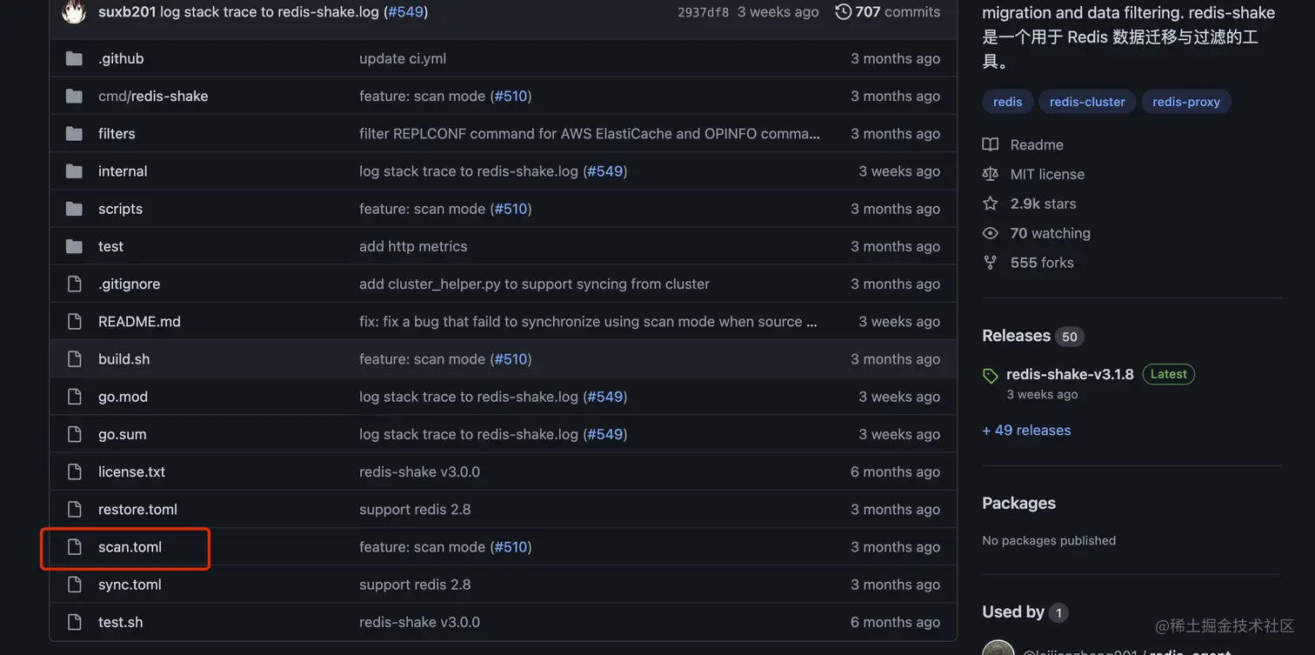
Task: Open the internal directory
Action: [x=123, y=171]
